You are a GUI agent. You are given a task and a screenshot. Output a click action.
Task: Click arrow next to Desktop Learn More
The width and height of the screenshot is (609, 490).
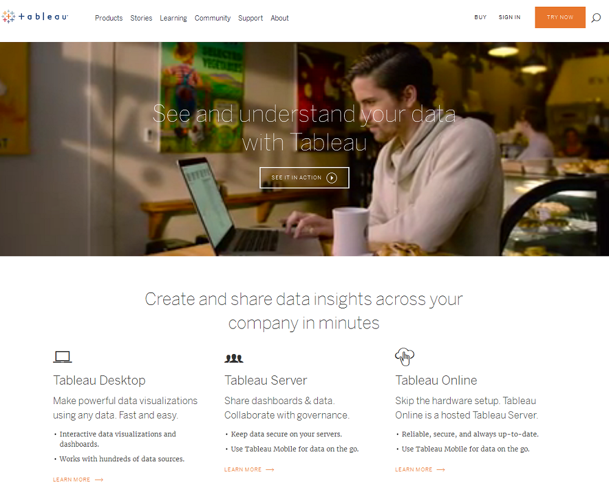click(99, 480)
